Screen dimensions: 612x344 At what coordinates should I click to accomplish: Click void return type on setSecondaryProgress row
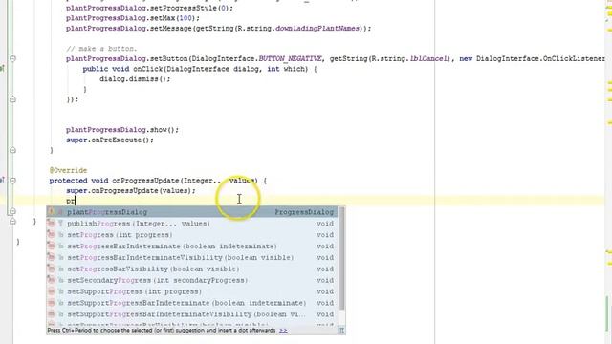(325, 280)
